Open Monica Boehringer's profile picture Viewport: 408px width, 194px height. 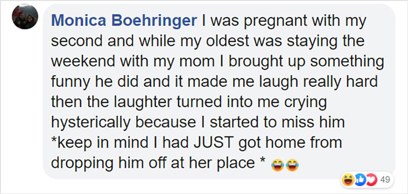click(x=25, y=17)
